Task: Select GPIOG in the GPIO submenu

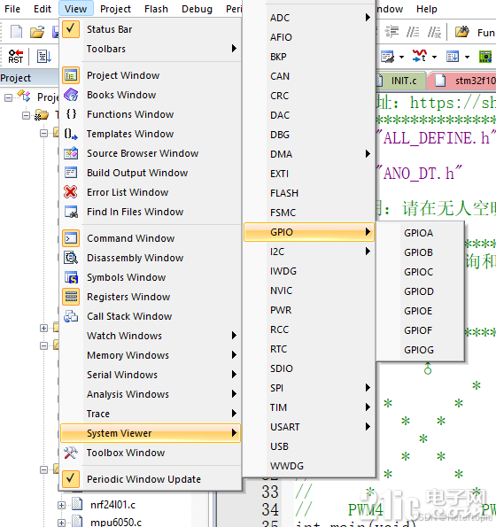Action: (421, 350)
